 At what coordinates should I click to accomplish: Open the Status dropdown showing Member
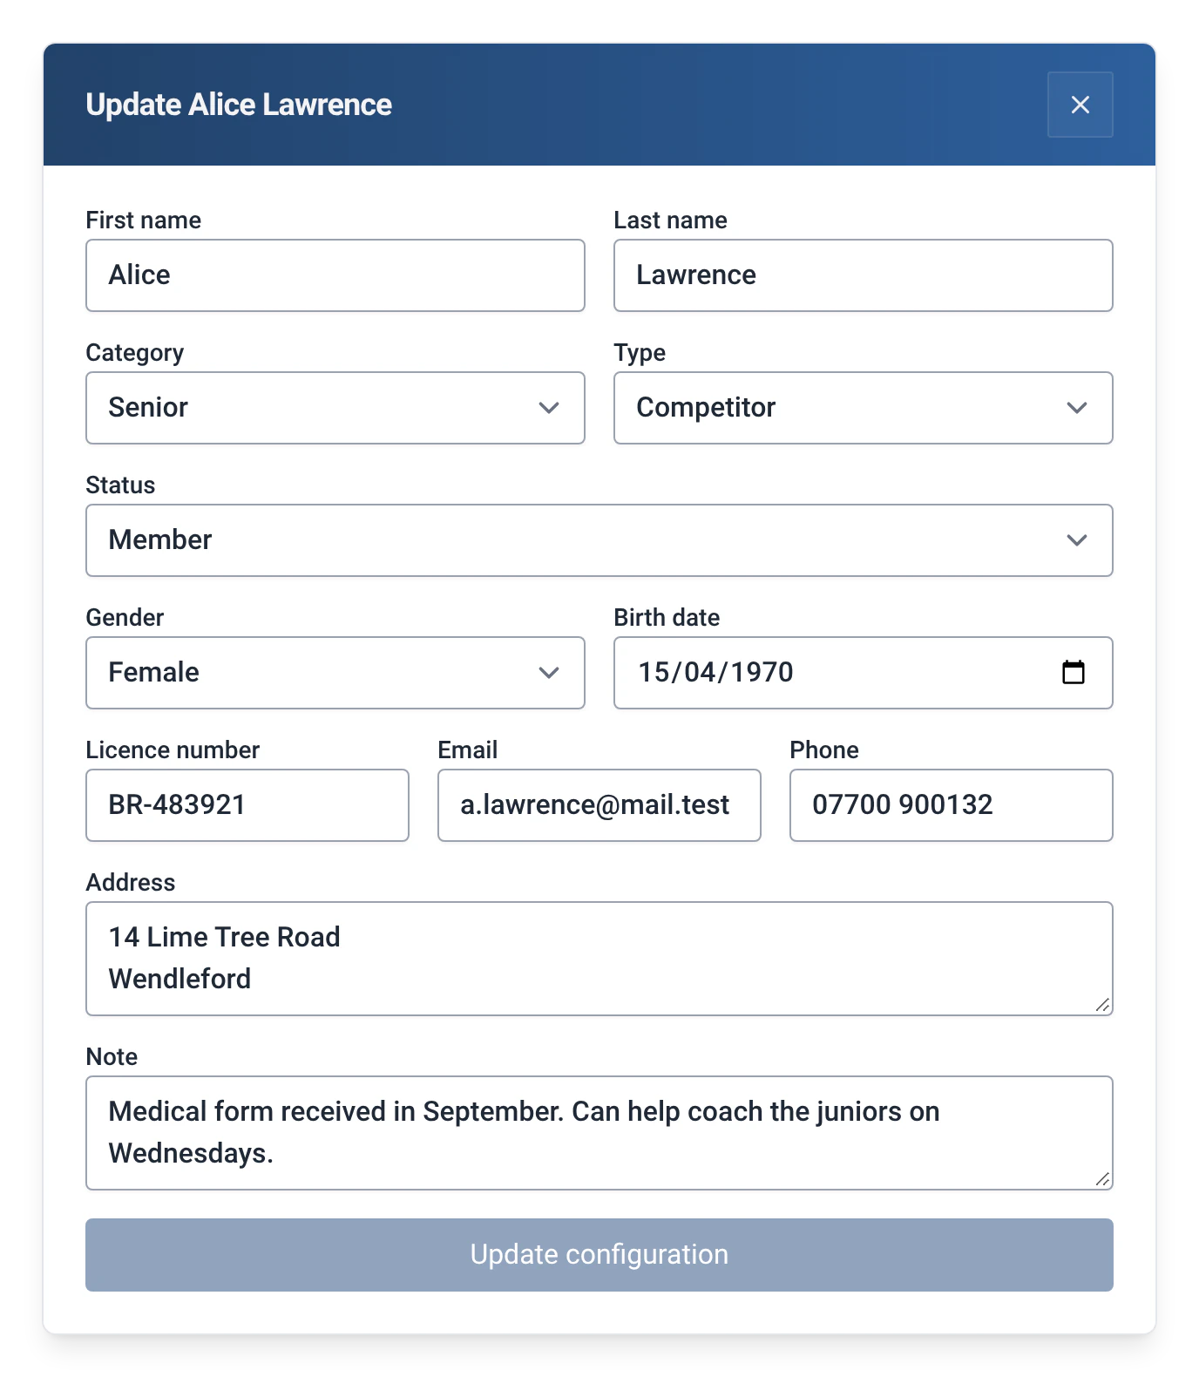[x=599, y=540]
